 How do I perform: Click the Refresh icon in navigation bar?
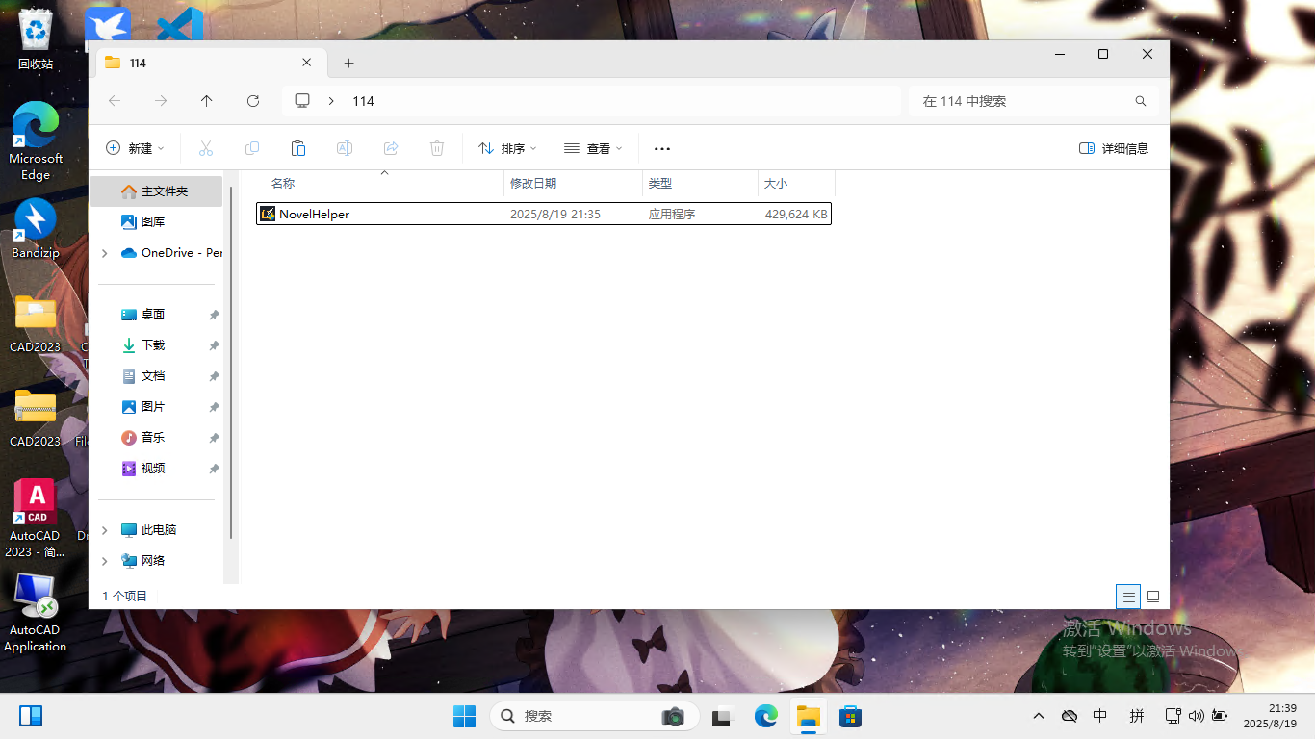pyautogui.click(x=253, y=101)
